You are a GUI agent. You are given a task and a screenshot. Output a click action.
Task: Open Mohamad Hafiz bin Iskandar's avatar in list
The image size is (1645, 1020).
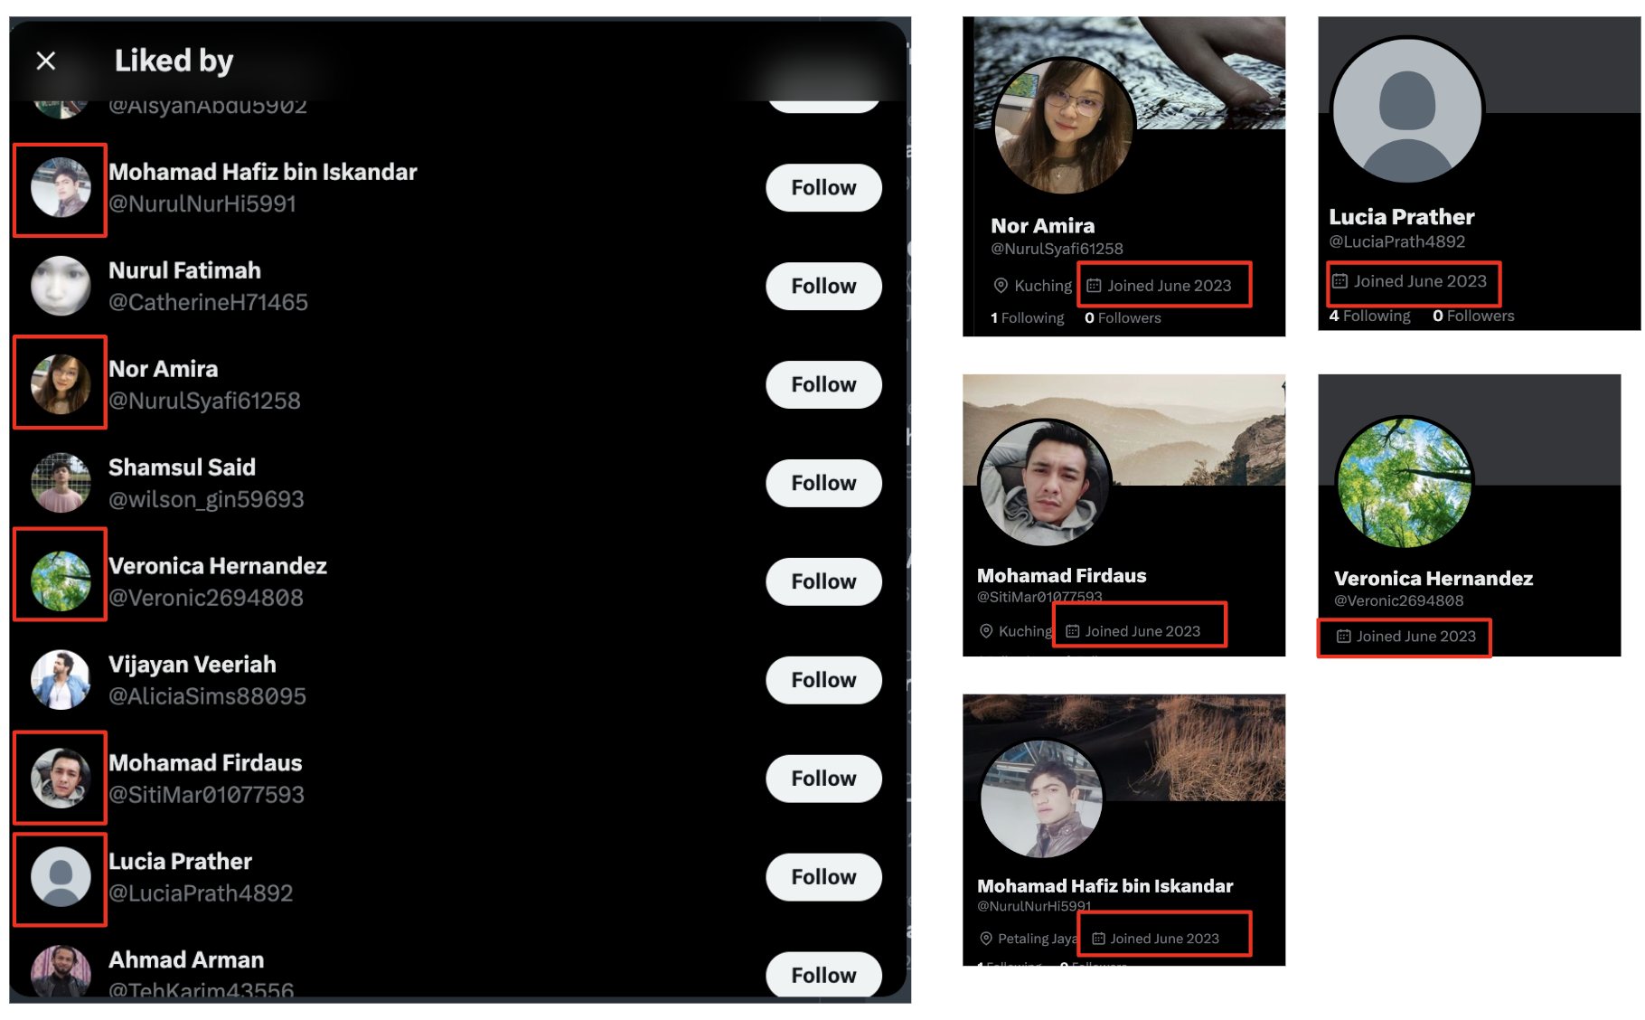[61, 188]
